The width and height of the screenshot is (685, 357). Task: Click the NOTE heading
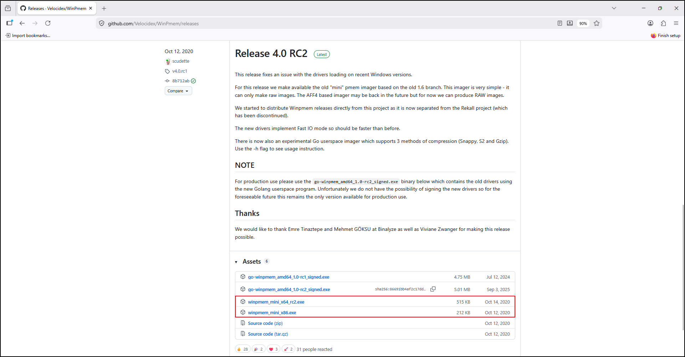[245, 165]
